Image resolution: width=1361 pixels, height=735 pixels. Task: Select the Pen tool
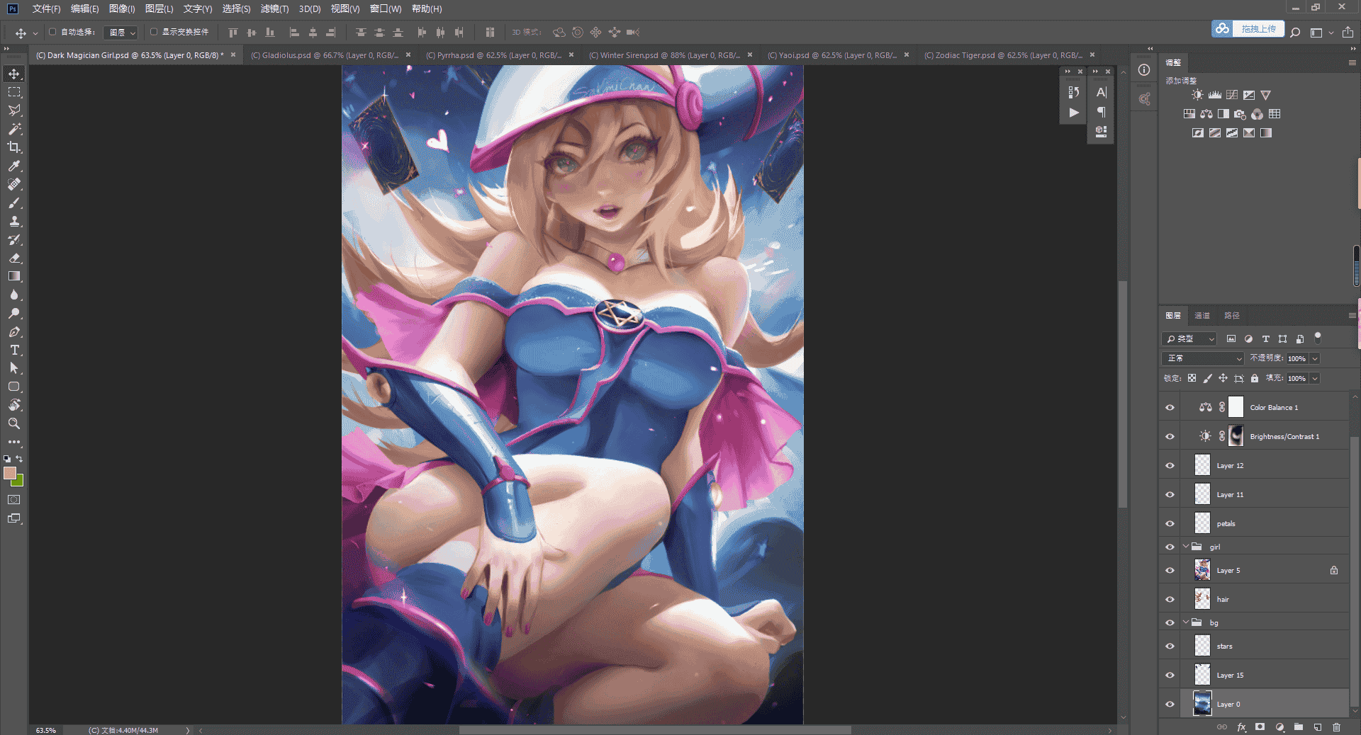point(14,331)
